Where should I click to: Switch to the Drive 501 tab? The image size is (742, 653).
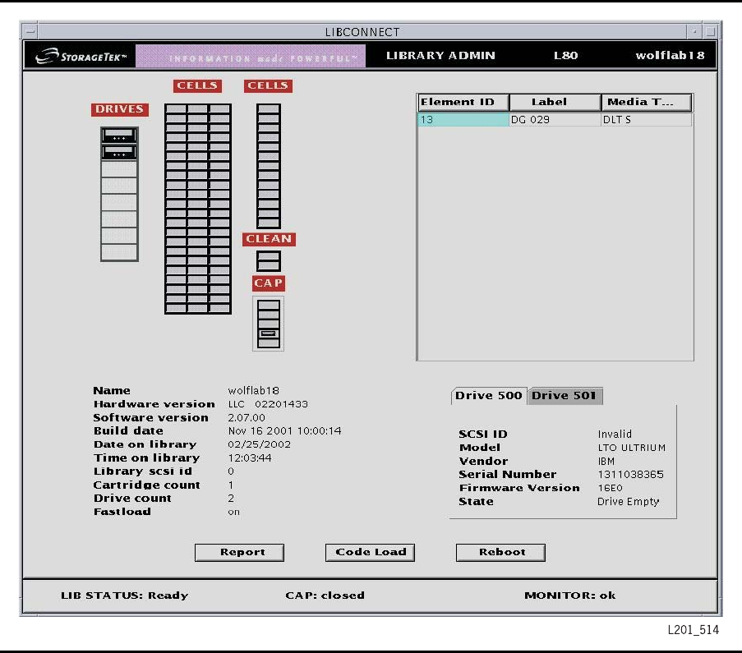click(564, 396)
